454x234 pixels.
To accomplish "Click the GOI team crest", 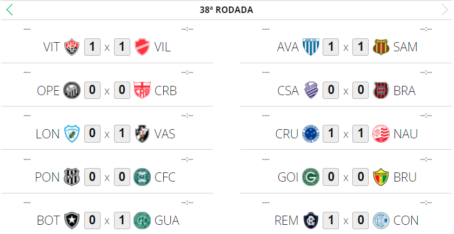I will (x=311, y=177).
